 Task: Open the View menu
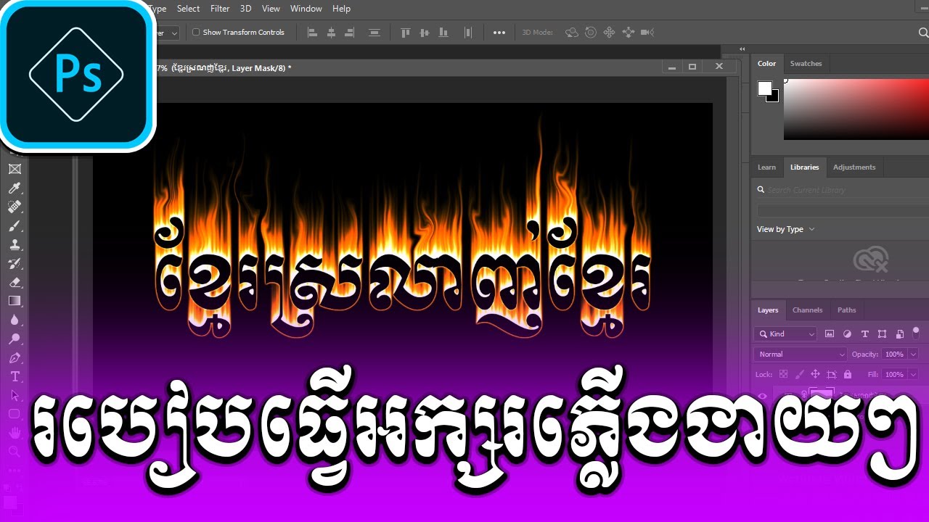(271, 9)
